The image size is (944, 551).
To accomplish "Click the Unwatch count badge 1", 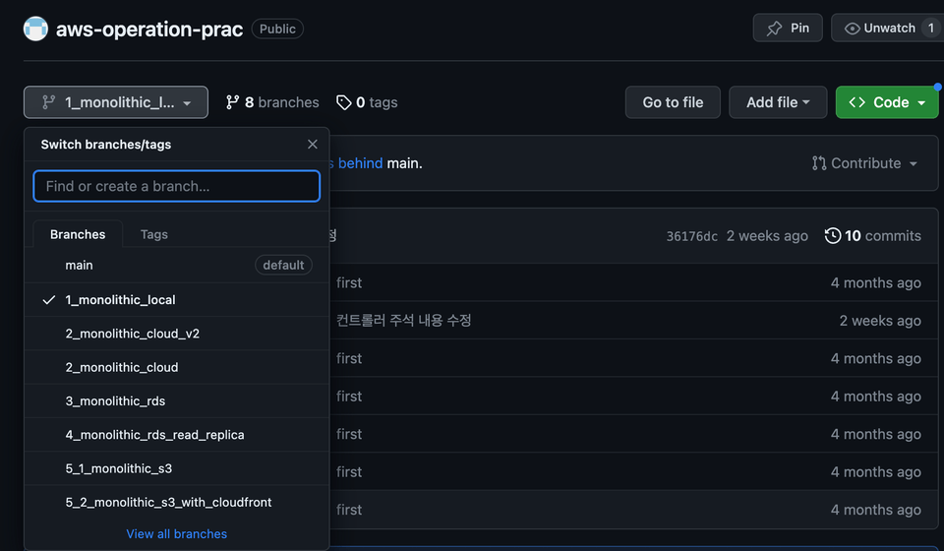I will point(931,29).
